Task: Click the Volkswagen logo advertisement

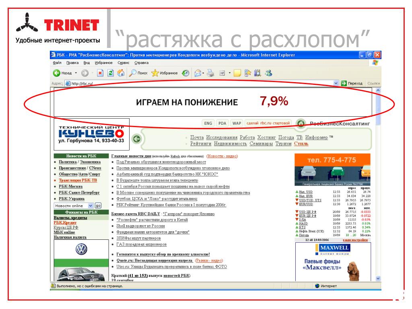Action: (81, 249)
